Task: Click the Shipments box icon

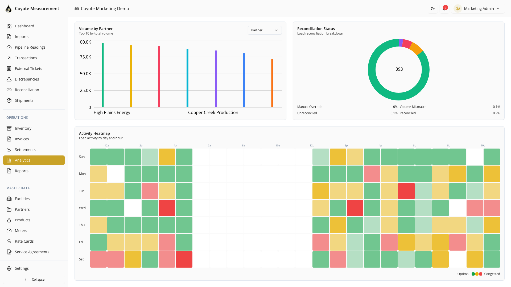Action: 9,100
